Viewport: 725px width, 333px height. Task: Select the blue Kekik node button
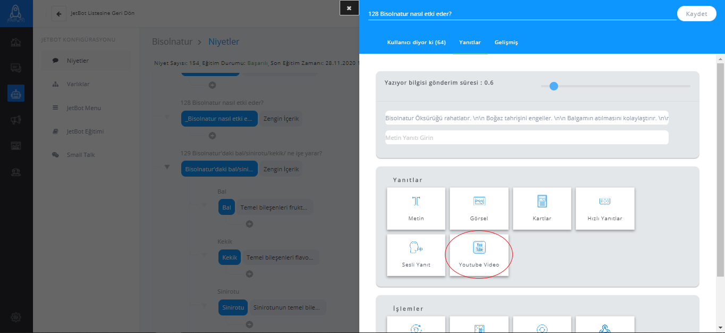click(230, 257)
